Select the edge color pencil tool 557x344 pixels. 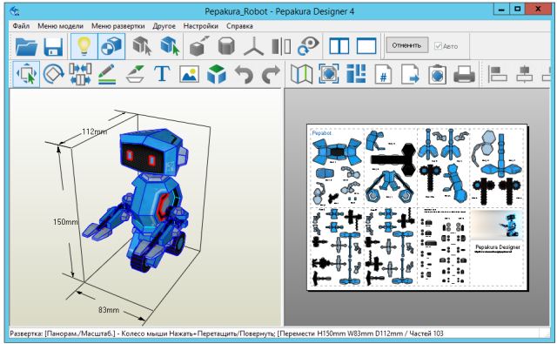pos(107,74)
